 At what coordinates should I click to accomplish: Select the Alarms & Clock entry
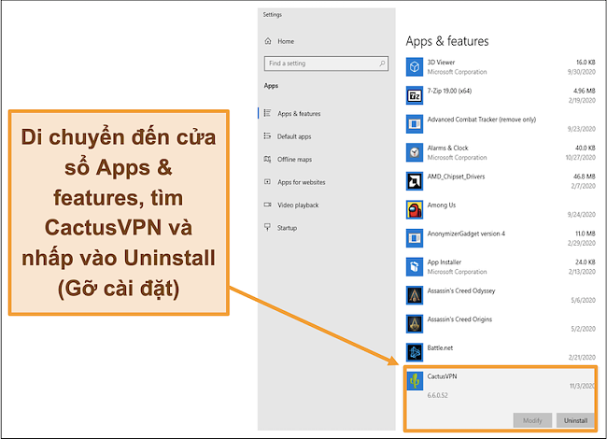point(447,148)
